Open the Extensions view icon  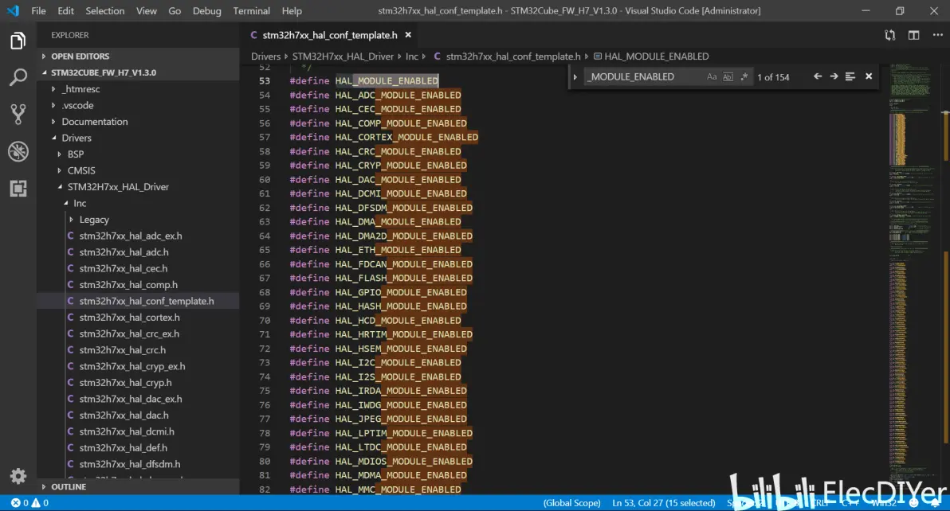18,189
